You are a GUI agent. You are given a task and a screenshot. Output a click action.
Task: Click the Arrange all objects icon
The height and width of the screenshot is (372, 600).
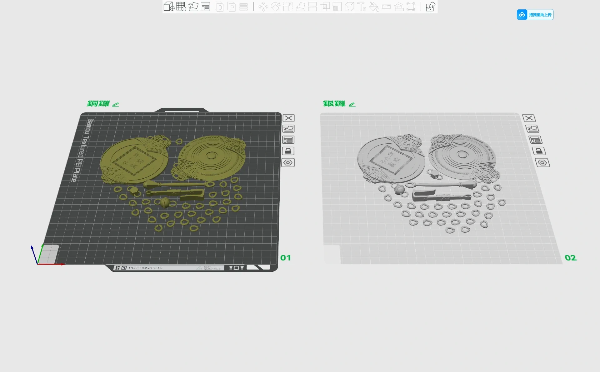pyautogui.click(x=206, y=7)
